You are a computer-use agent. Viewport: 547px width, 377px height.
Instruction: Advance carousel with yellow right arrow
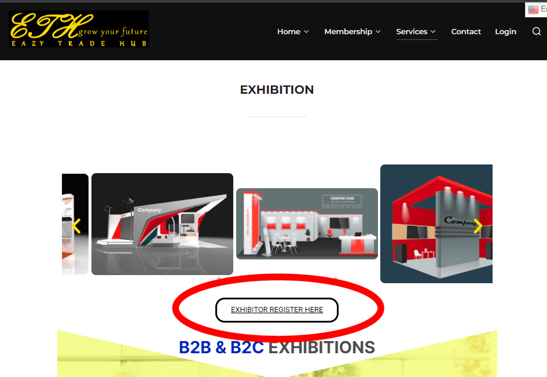point(478,226)
